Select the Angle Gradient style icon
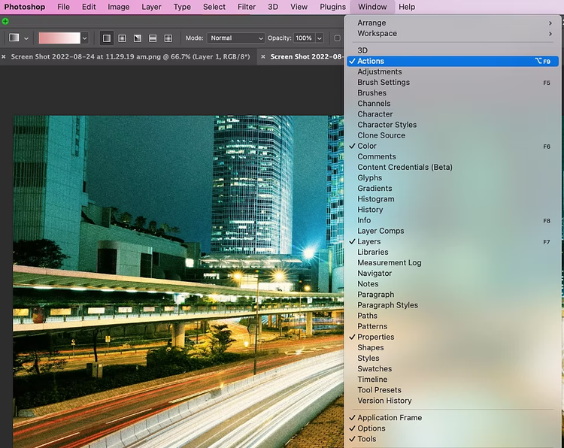The image size is (564, 448). tap(138, 38)
